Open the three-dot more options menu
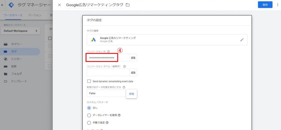 [278, 5]
